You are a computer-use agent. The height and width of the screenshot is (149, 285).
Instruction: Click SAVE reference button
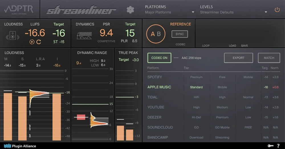245,46
